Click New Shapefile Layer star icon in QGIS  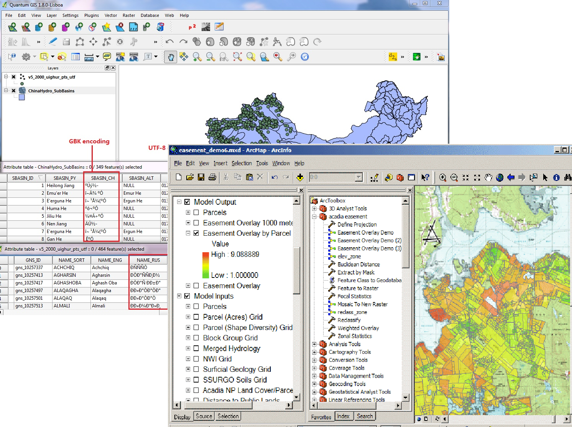point(107,27)
